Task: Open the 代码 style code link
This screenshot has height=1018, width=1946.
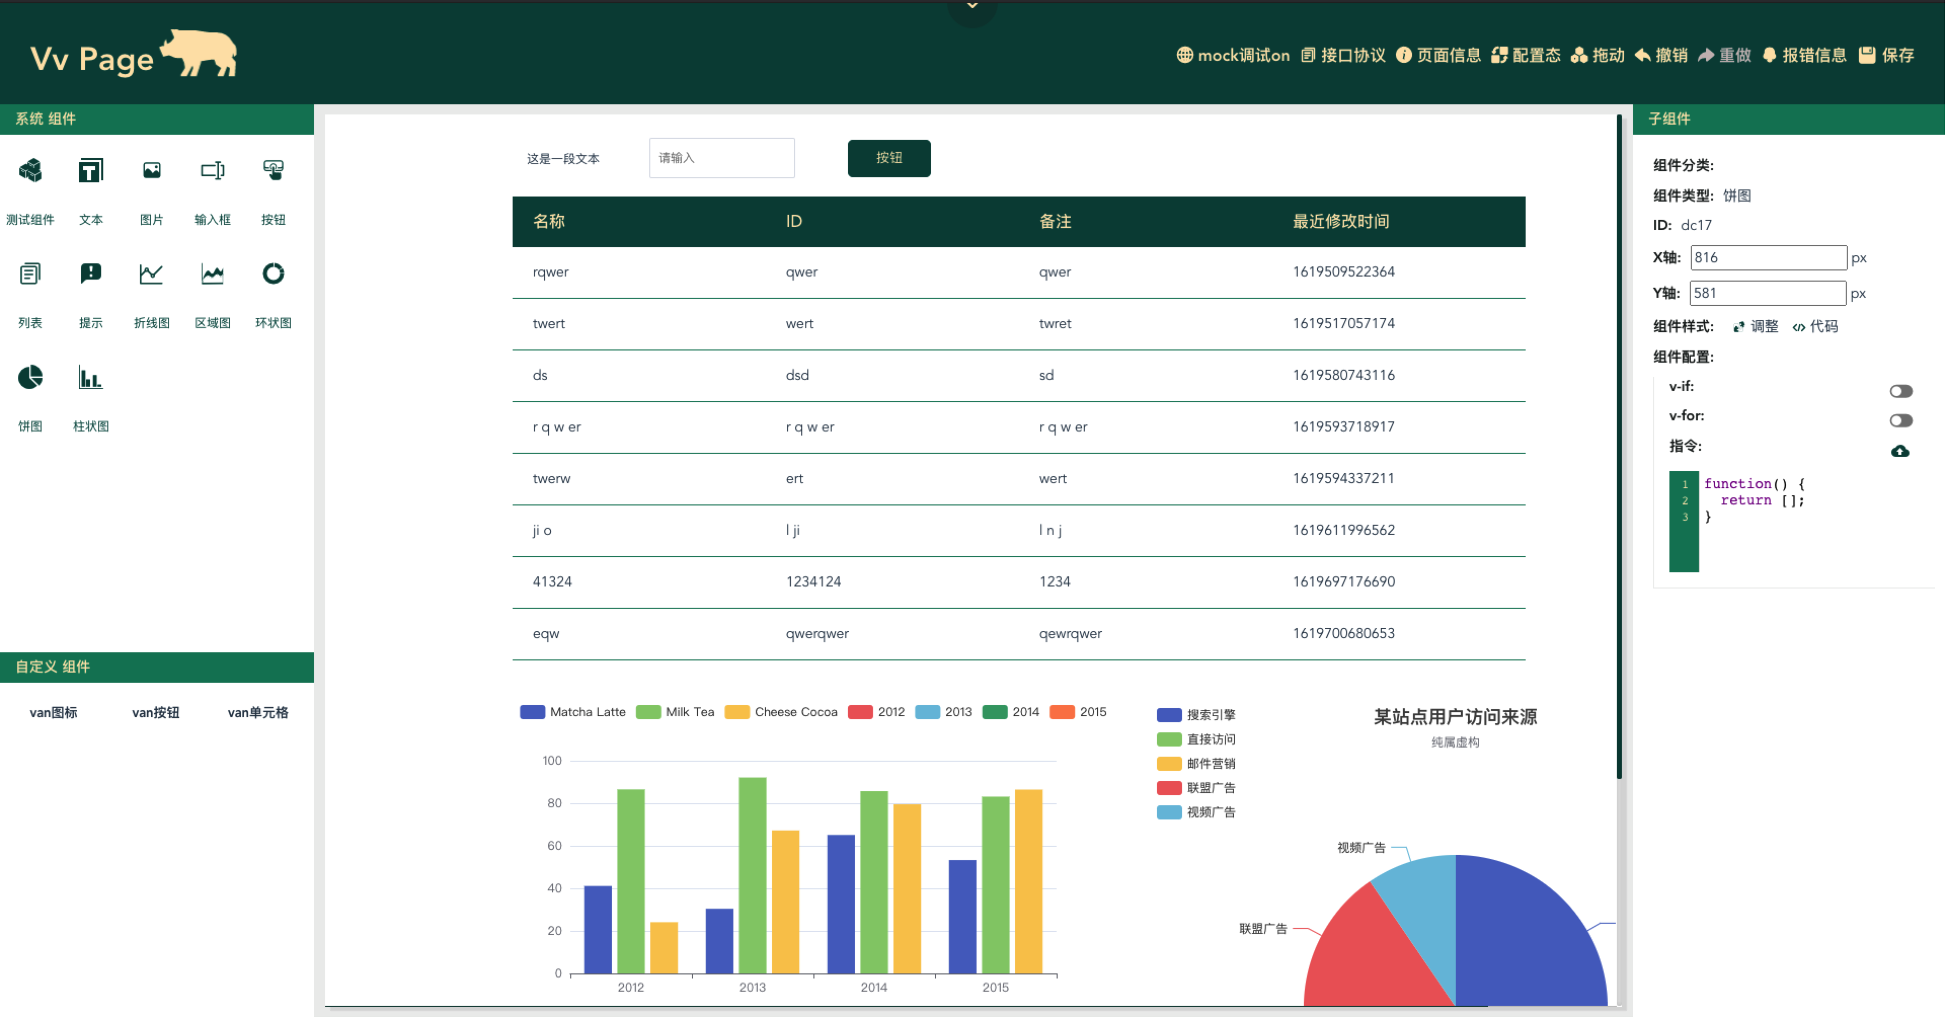Action: (1815, 326)
